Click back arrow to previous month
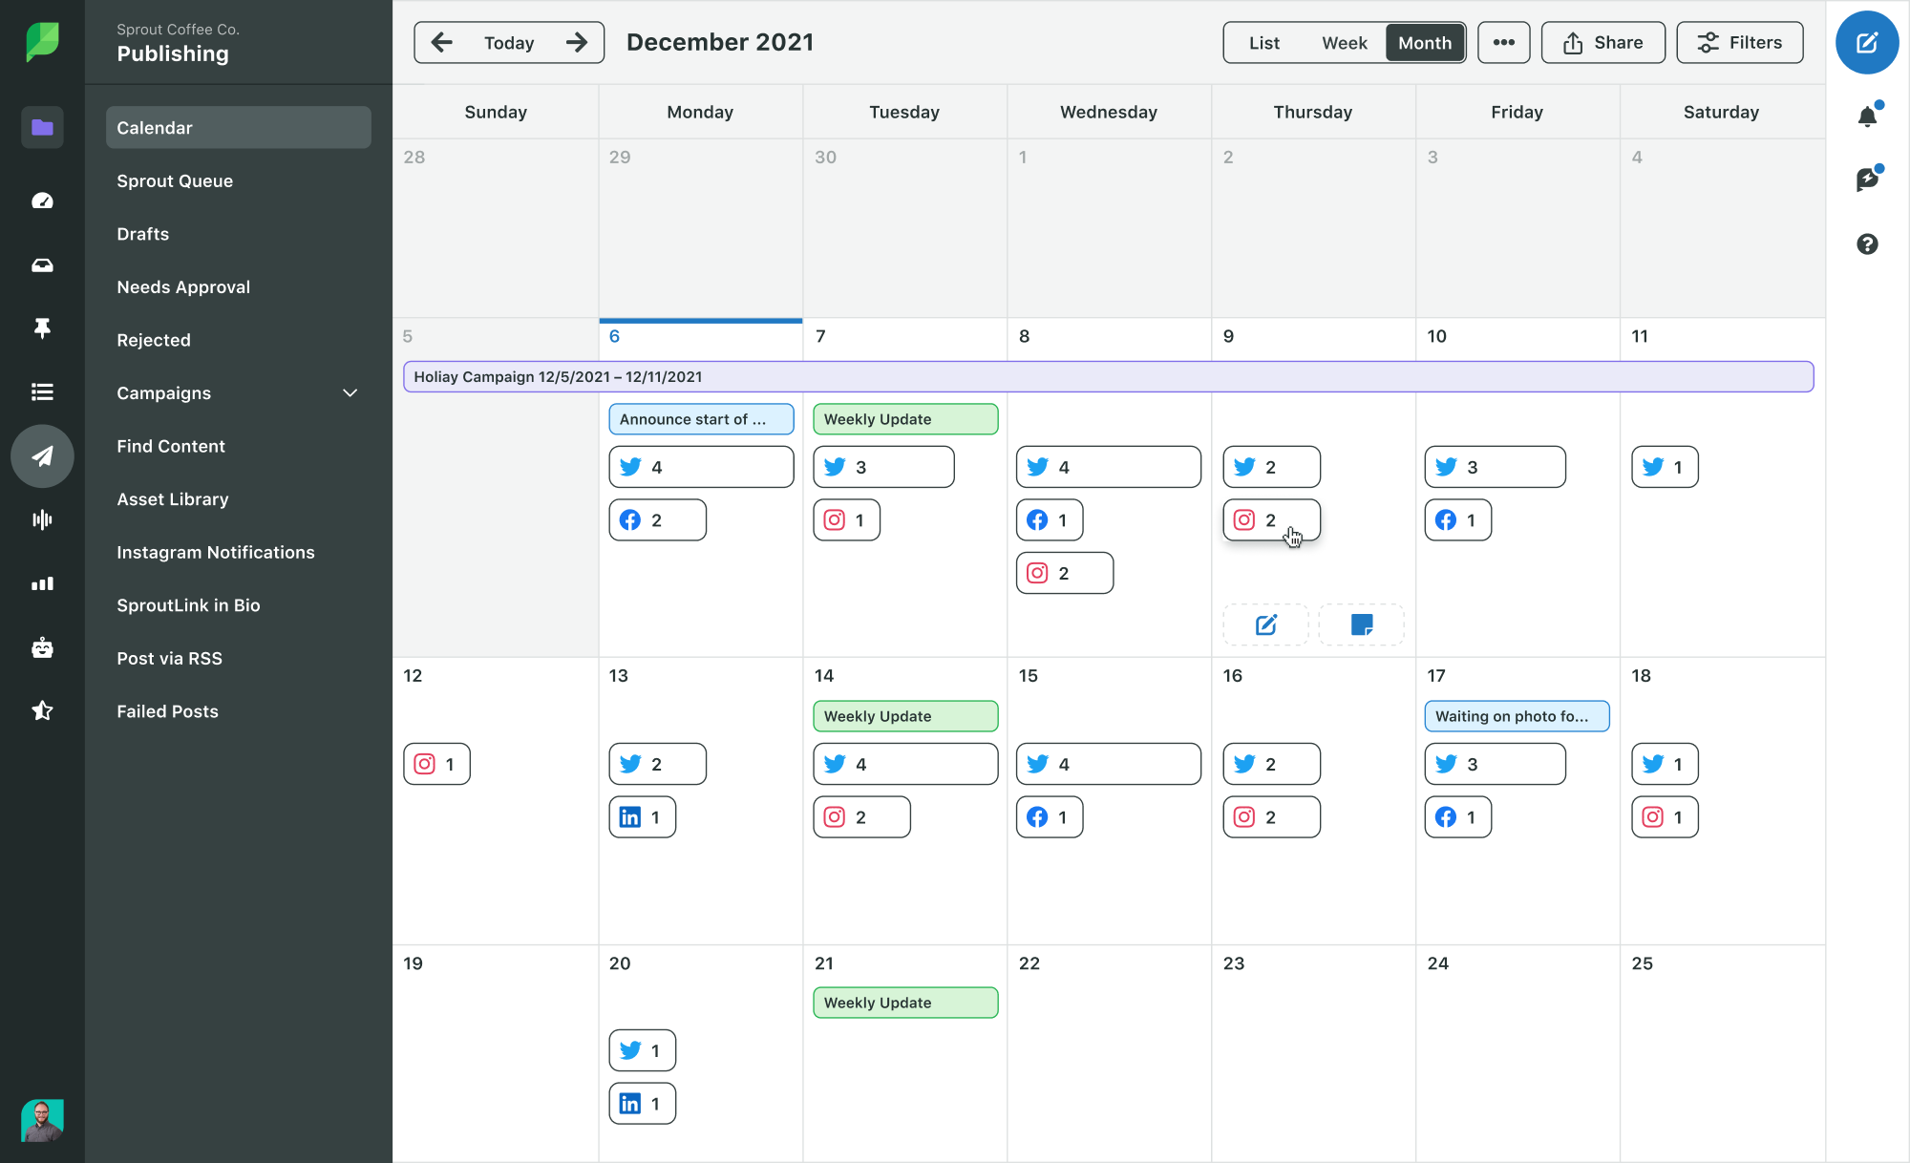Image resolution: width=1910 pixels, height=1163 pixels. click(442, 42)
